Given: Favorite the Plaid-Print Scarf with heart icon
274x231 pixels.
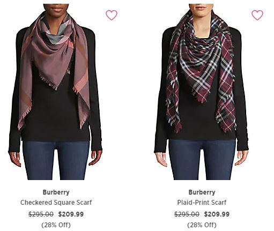Looking at the screenshot, I should pos(257,15).
